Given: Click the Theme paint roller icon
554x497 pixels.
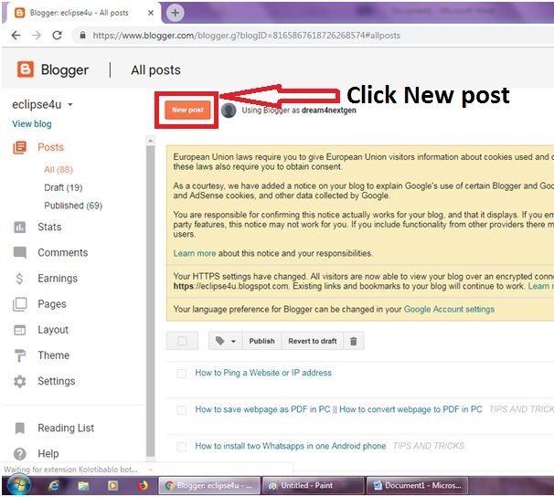Looking at the screenshot, I should point(20,355).
